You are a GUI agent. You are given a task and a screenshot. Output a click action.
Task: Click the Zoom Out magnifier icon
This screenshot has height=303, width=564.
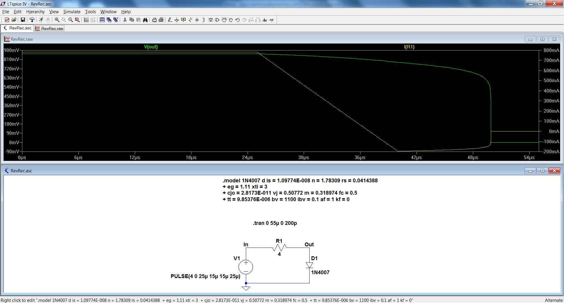click(70, 20)
